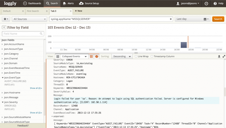This screenshot has width=226, height=128.
Task: Open the Source Setup section
Action: (x=89, y=3)
